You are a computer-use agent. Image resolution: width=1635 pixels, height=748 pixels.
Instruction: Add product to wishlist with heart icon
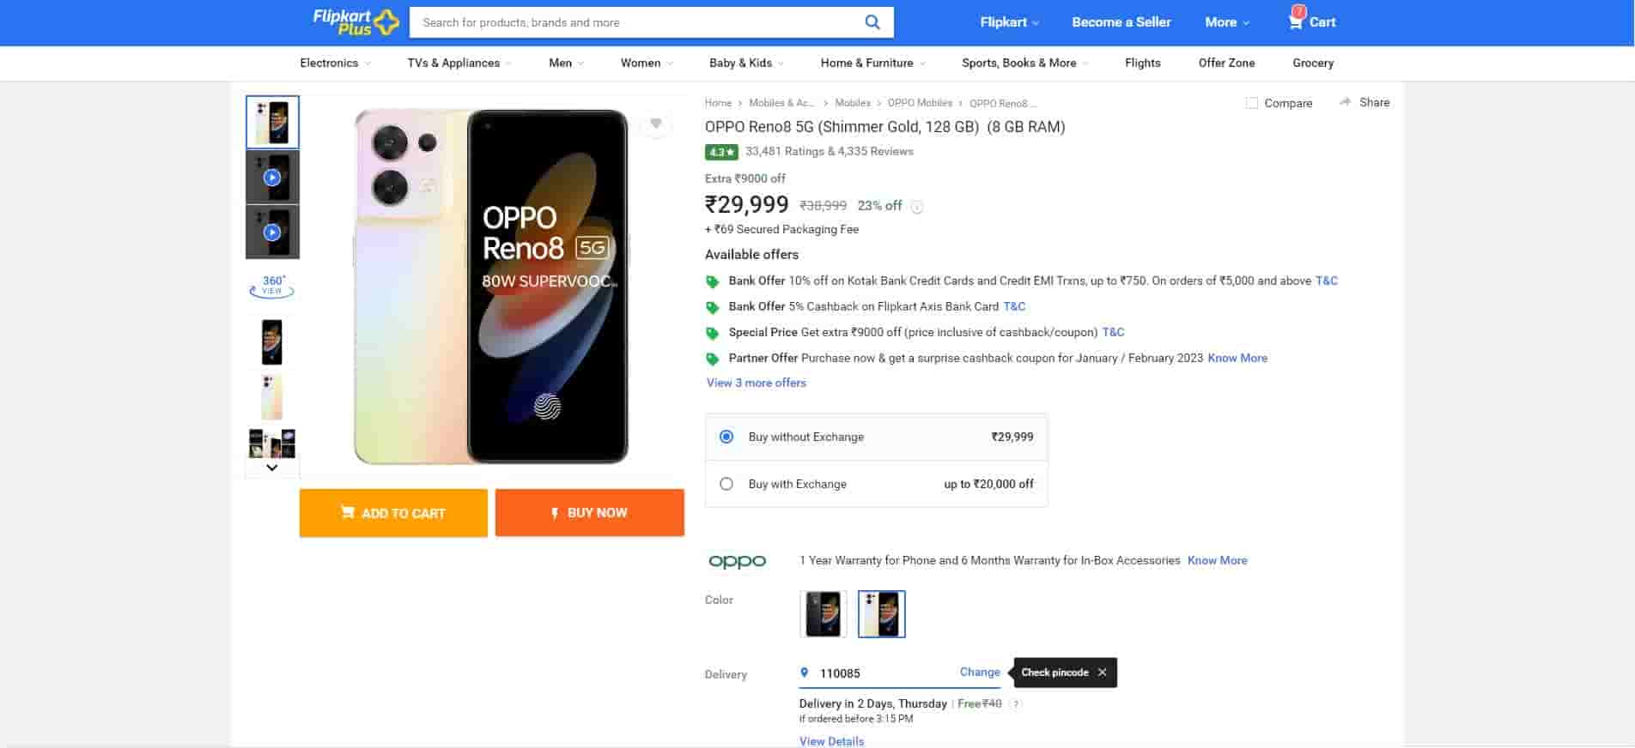pyautogui.click(x=656, y=124)
